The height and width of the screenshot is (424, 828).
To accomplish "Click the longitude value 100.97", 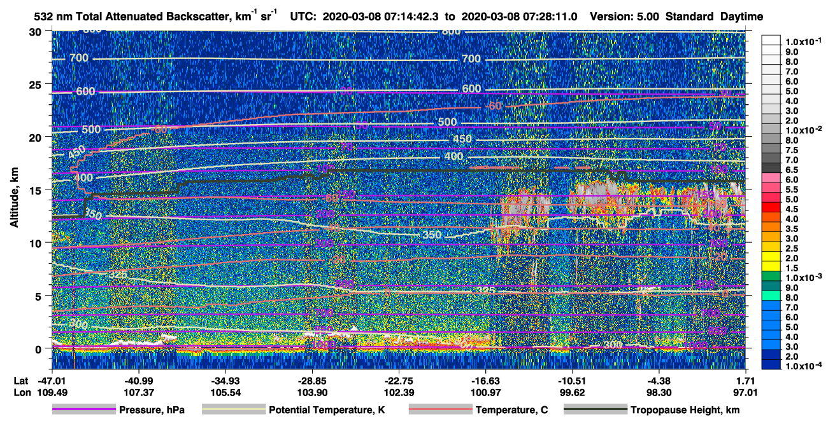I will point(485,393).
